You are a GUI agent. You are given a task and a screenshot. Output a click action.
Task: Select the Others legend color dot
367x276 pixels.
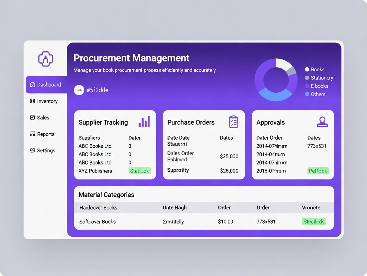[x=307, y=94]
